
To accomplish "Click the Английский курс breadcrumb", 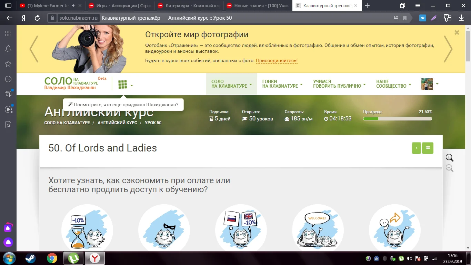I will [117, 123].
